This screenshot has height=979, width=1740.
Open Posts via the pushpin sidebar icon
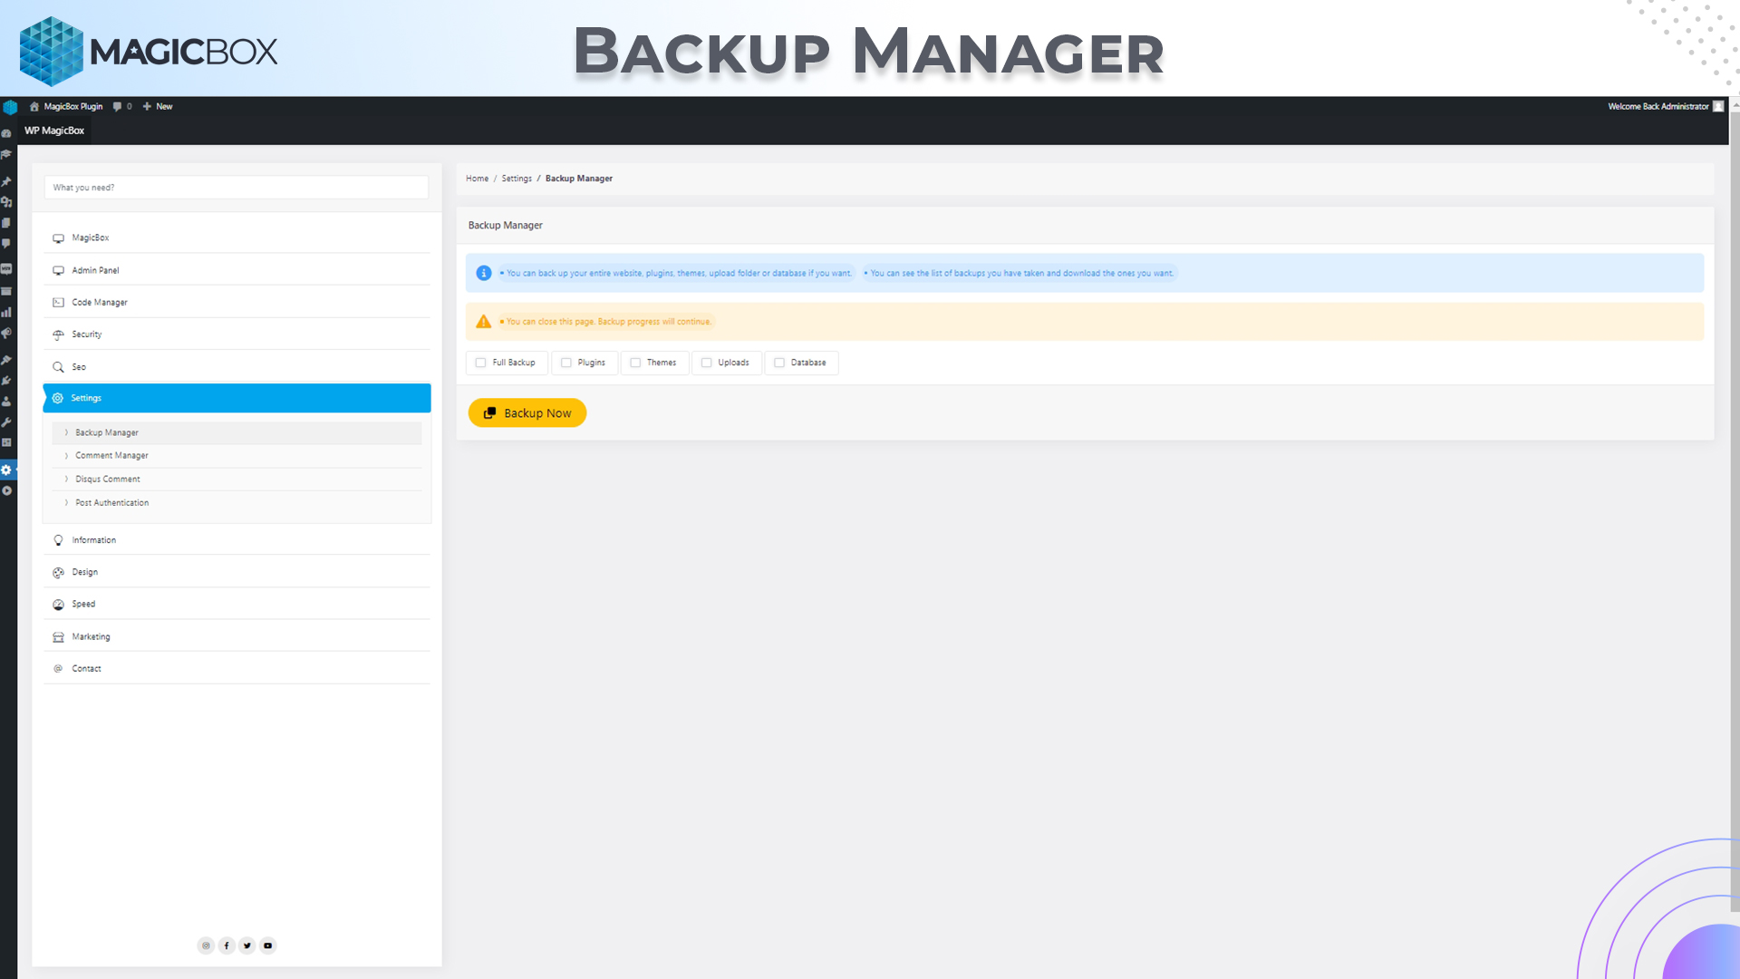tap(6, 181)
